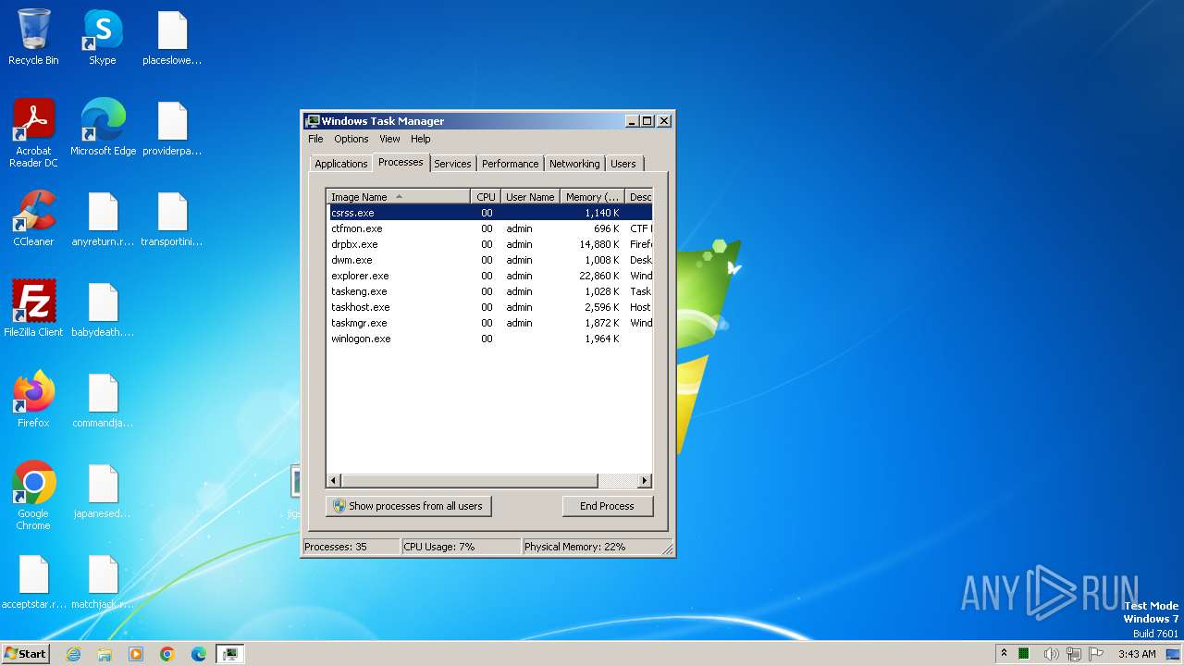Switch to the Performance tab
1184x666 pixels.
pos(510,164)
